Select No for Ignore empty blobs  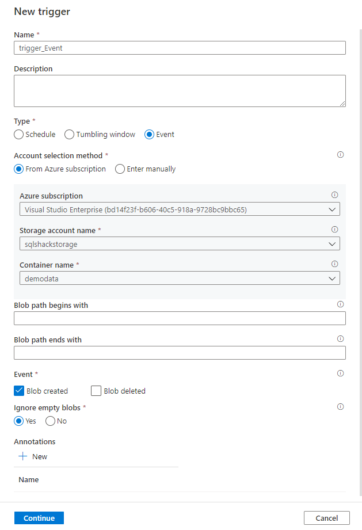click(50, 421)
